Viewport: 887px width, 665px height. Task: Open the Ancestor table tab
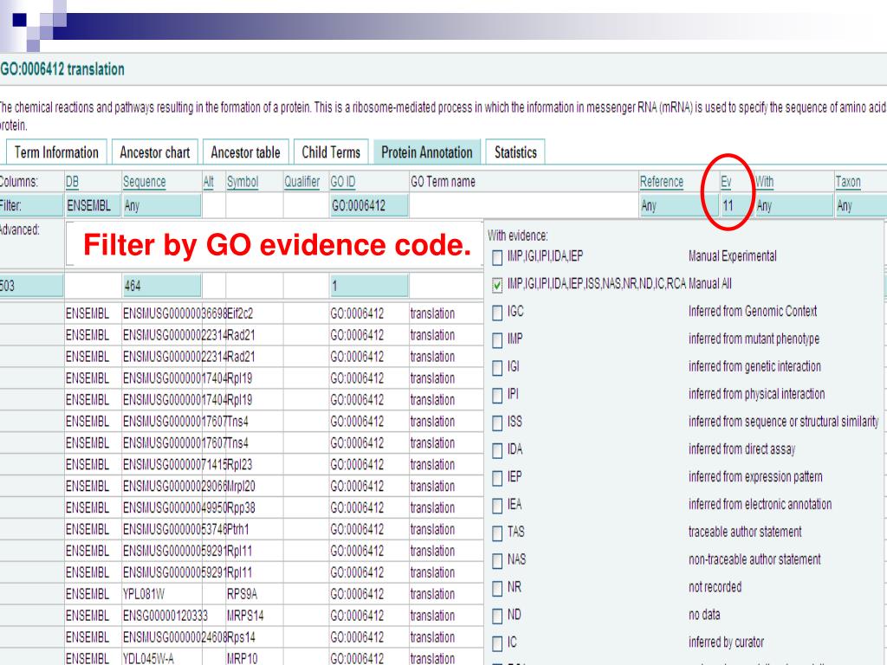245,152
